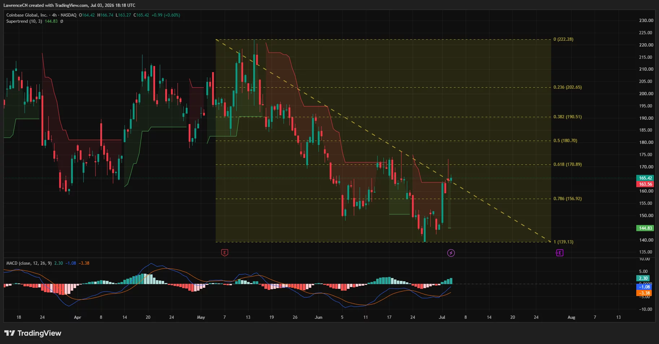Click the MACD legend value -3.38
The width and height of the screenshot is (659, 344).
pos(84,263)
